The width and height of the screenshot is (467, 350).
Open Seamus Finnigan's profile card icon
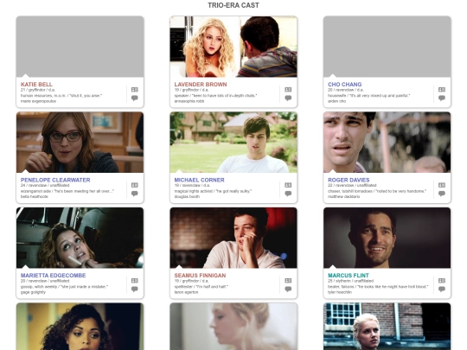(288, 280)
